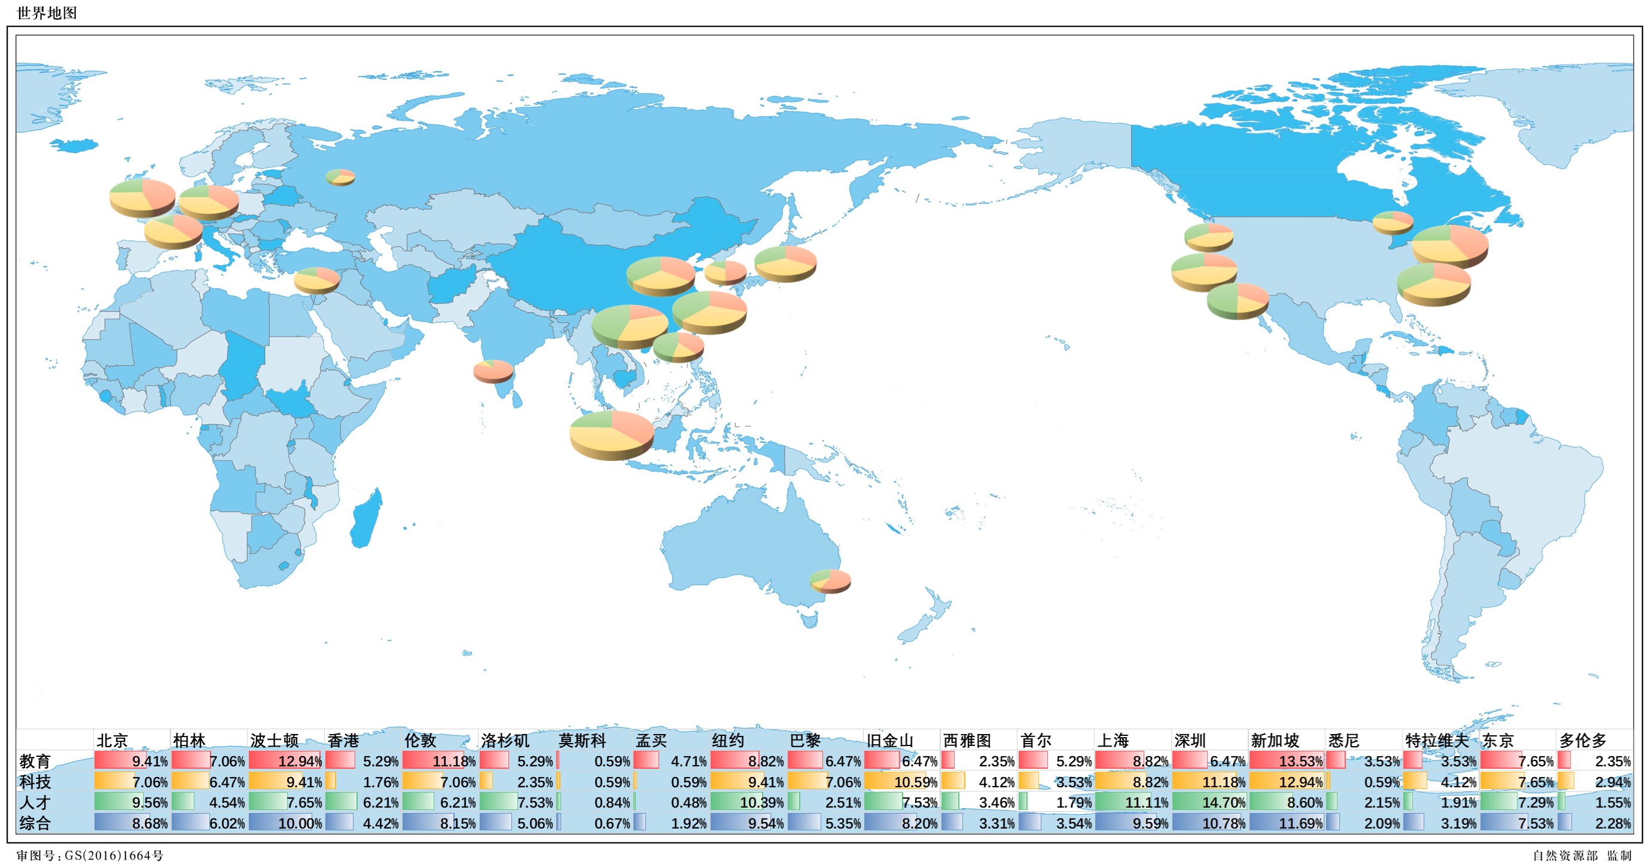Click the 教育 row label

click(x=35, y=761)
